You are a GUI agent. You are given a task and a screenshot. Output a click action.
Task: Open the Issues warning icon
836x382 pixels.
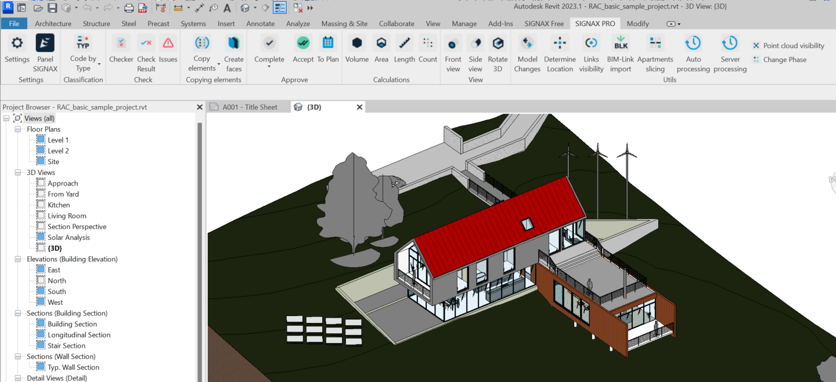click(x=168, y=43)
